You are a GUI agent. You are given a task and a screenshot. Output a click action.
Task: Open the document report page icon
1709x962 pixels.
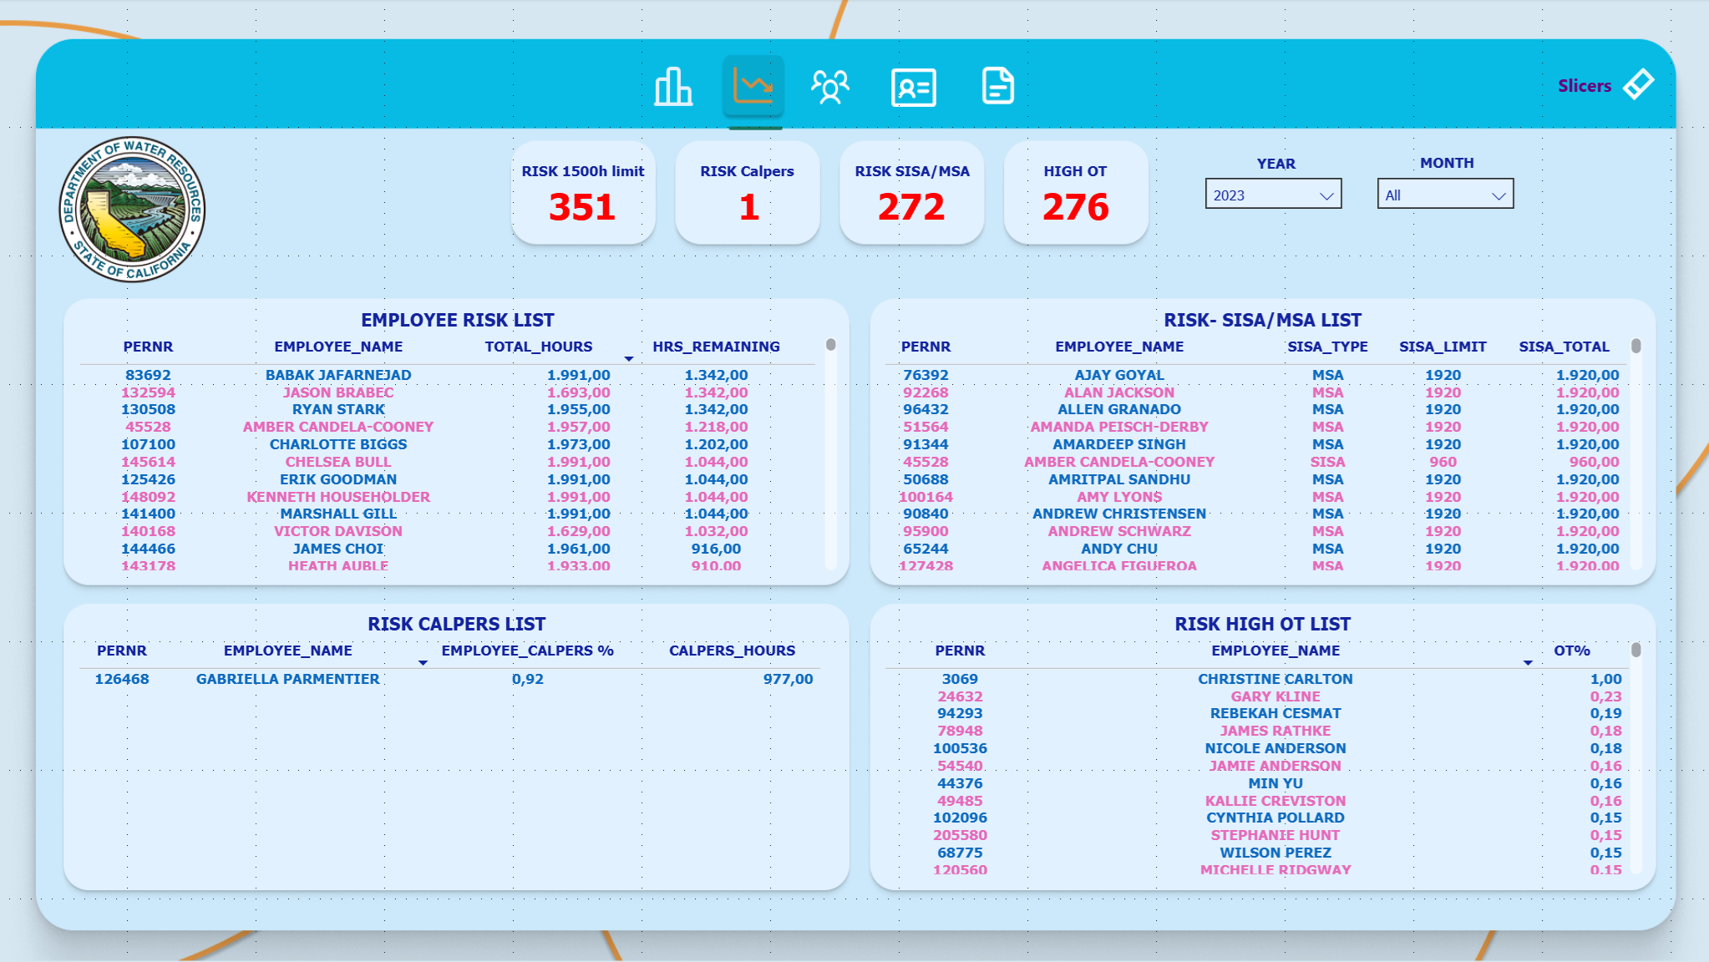997,86
